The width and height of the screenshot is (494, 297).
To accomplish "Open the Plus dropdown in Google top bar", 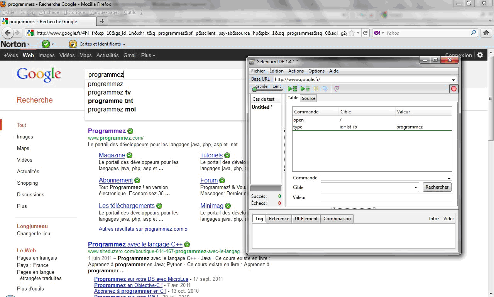I will (x=148, y=55).
